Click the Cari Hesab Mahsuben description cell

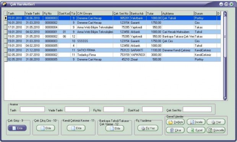coord(178,32)
